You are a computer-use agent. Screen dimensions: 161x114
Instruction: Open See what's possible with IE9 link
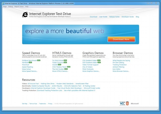point(79,91)
